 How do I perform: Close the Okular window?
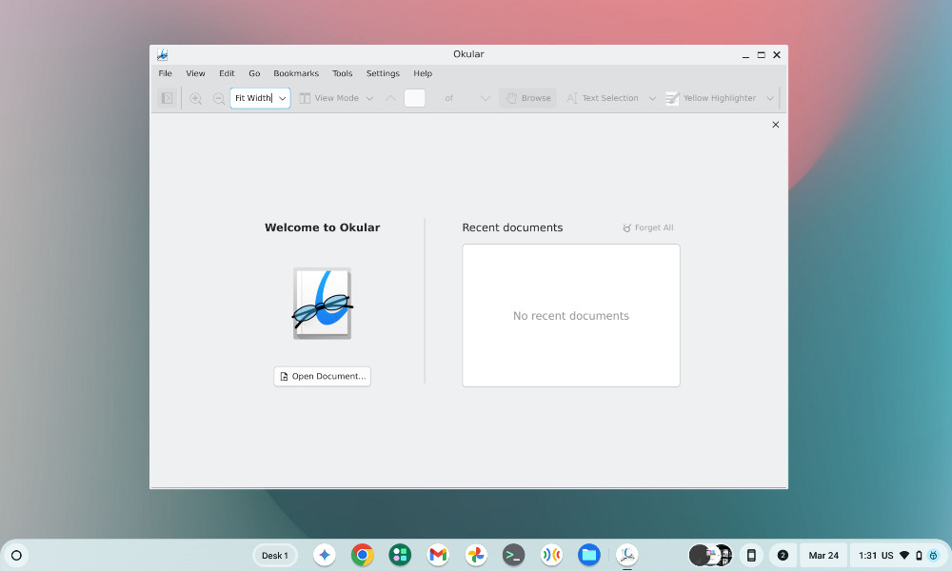coord(777,54)
